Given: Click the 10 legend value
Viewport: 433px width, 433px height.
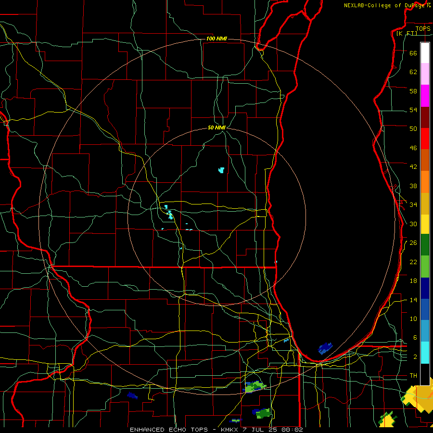Looking at the screenshot, I should tap(413, 319).
